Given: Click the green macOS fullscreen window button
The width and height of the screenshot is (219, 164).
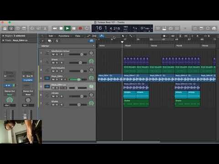Looking at the screenshot, I should 10,22.
